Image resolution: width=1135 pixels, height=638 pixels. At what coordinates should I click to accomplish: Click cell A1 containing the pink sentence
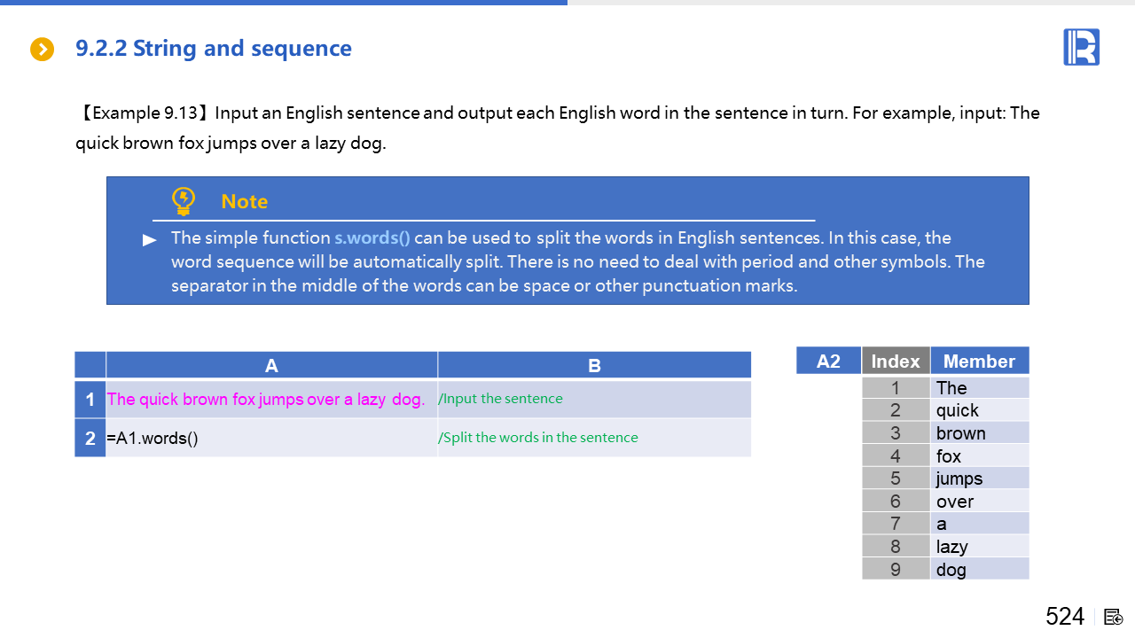click(x=266, y=400)
